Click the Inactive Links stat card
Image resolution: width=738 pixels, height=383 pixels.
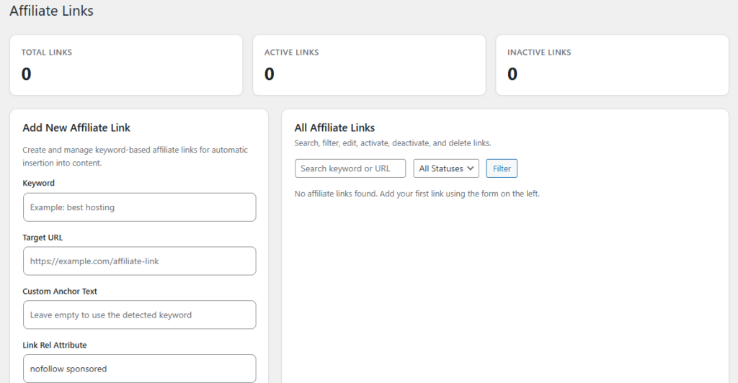pyautogui.click(x=612, y=65)
